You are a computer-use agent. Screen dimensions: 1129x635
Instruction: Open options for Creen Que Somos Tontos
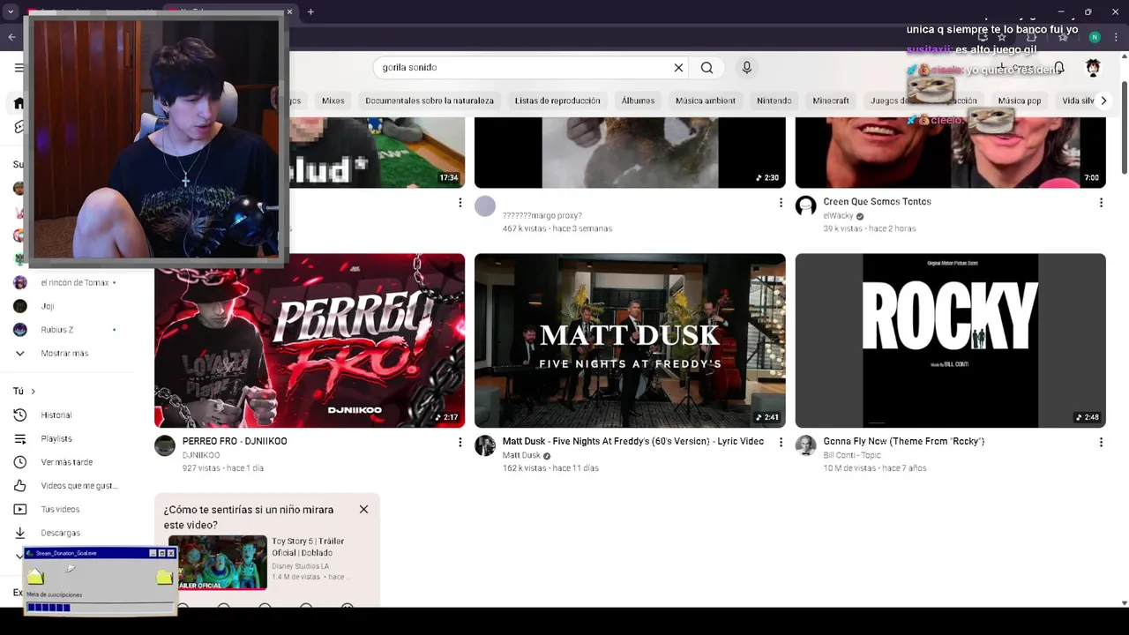point(1101,203)
